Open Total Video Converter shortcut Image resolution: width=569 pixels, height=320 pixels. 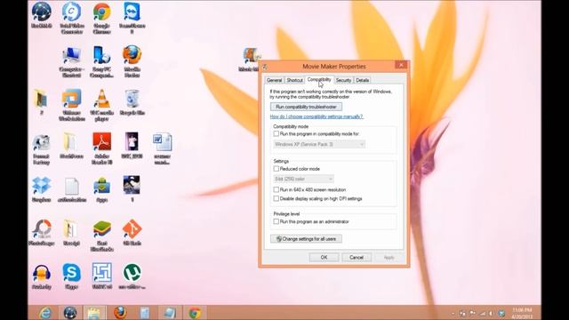[x=71, y=18]
